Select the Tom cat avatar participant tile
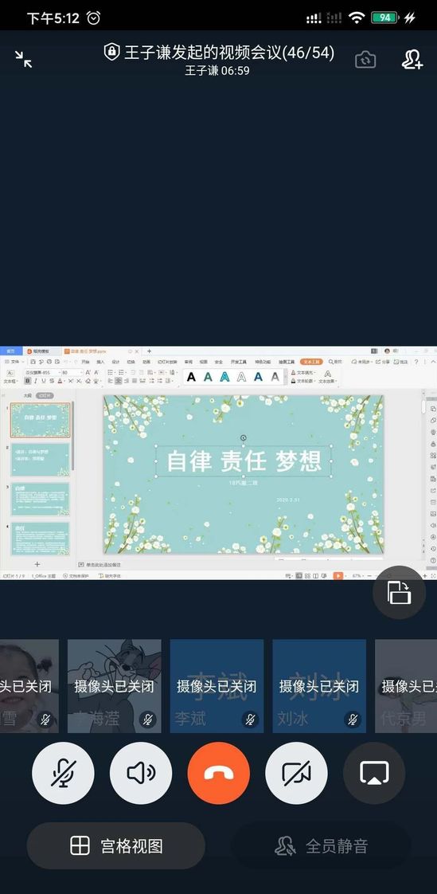This screenshot has height=894, width=437. tap(115, 686)
